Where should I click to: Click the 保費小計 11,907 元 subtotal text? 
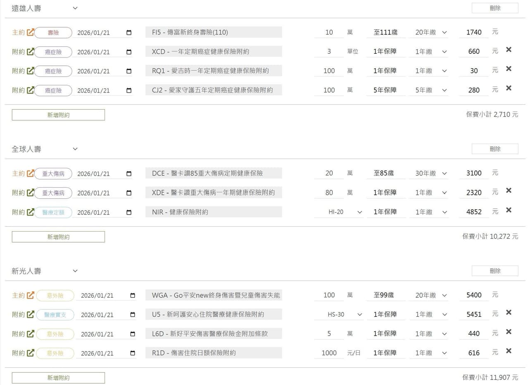click(x=490, y=378)
